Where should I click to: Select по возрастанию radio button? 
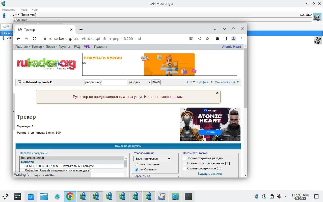[137, 165]
